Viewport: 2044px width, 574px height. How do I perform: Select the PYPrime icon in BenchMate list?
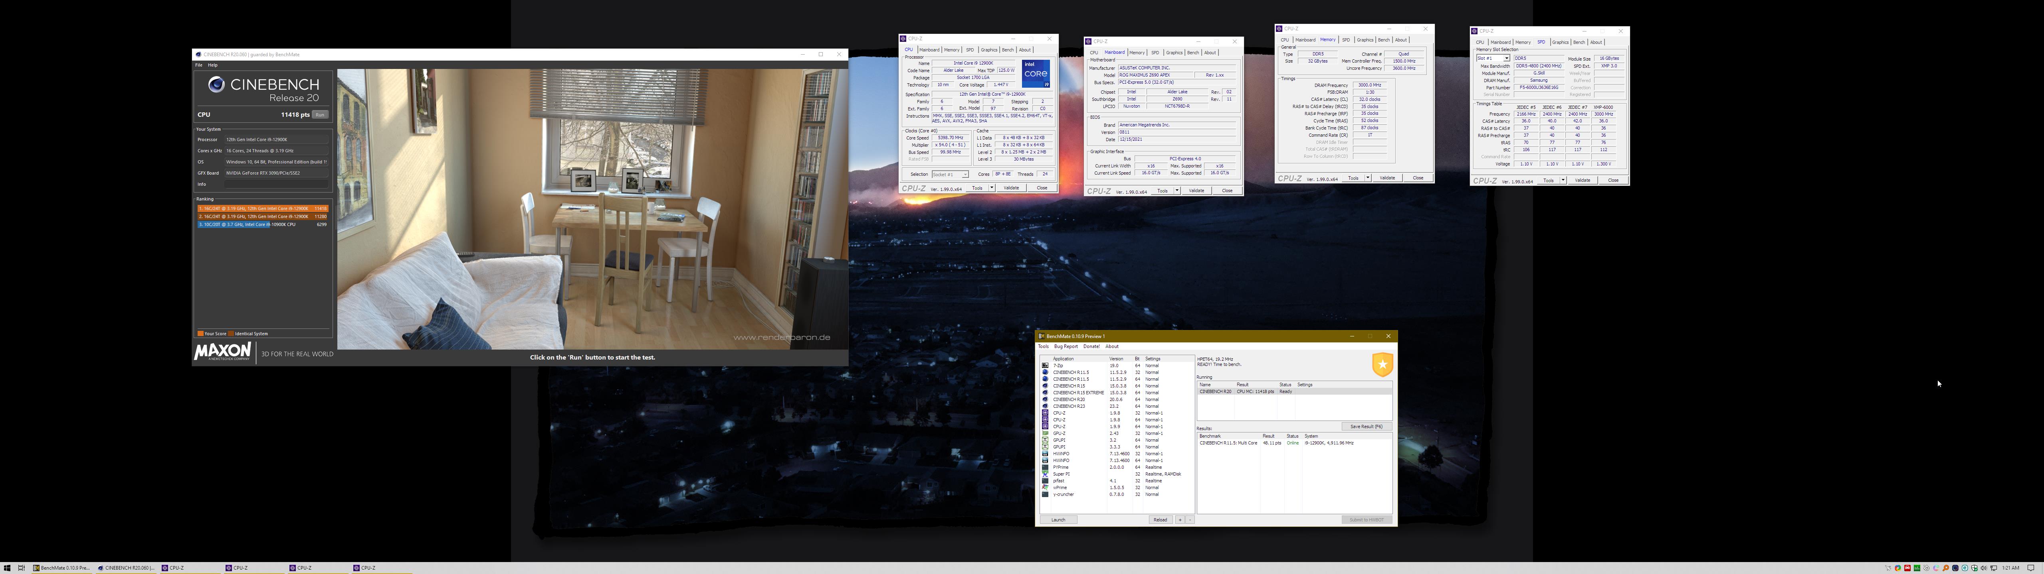point(1045,467)
